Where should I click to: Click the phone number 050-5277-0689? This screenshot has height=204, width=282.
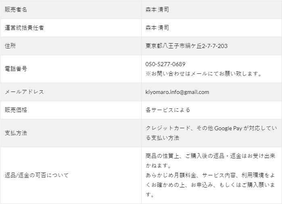click(165, 64)
